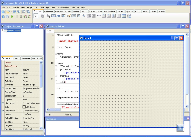Image resolution: width=191 pixels, height=137 pixels.
Task: Select the TCheckBox component in palette
Action: pyautogui.click(x=79, y=16)
